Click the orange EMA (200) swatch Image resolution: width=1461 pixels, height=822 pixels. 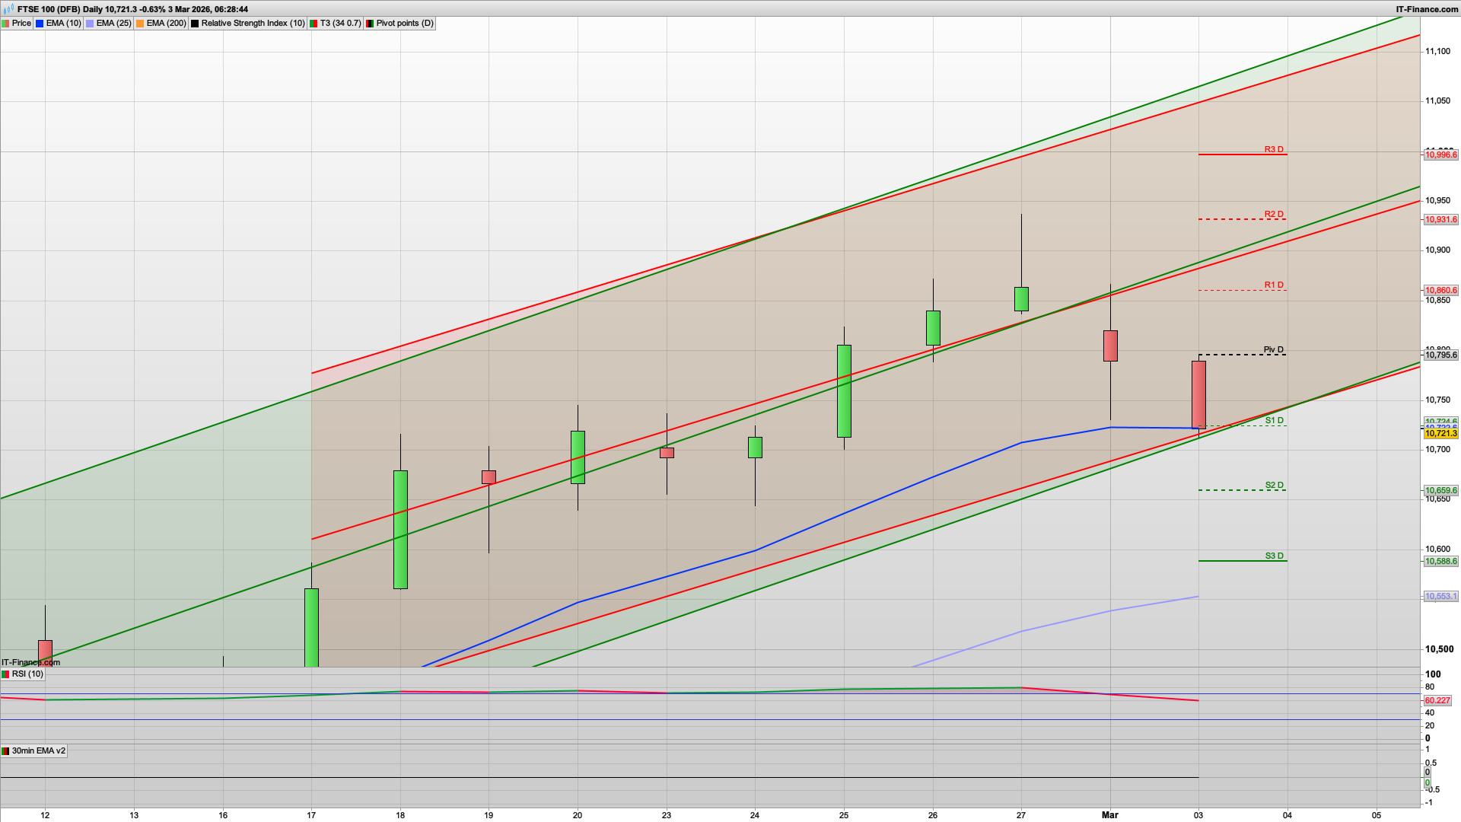(141, 24)
